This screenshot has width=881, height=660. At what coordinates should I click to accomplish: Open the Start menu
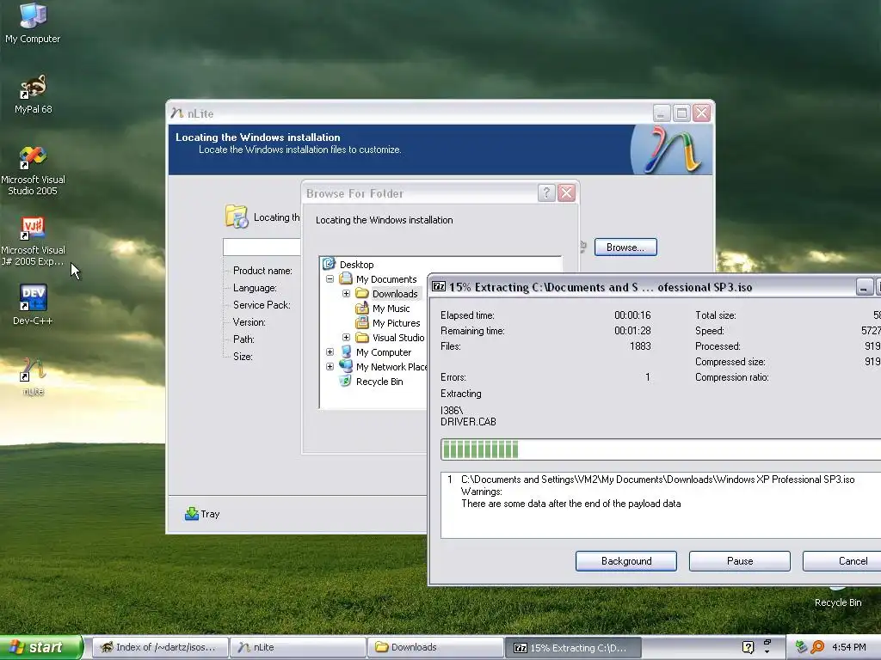41,647
